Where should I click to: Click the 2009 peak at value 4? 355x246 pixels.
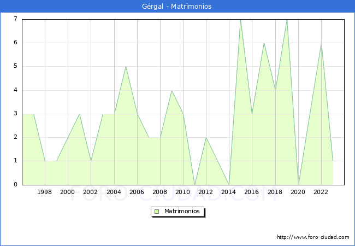click(172, 91)
